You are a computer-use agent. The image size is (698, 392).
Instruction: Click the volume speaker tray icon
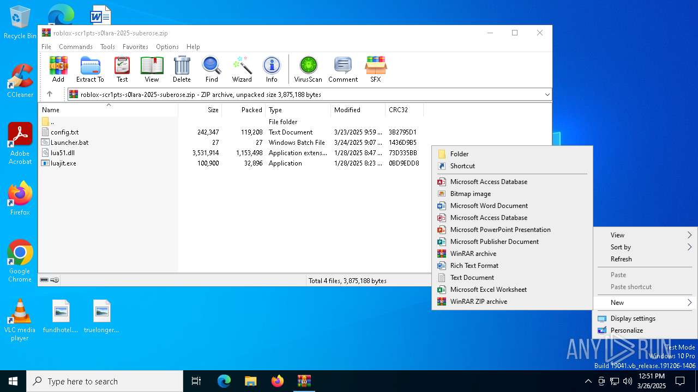628,381
